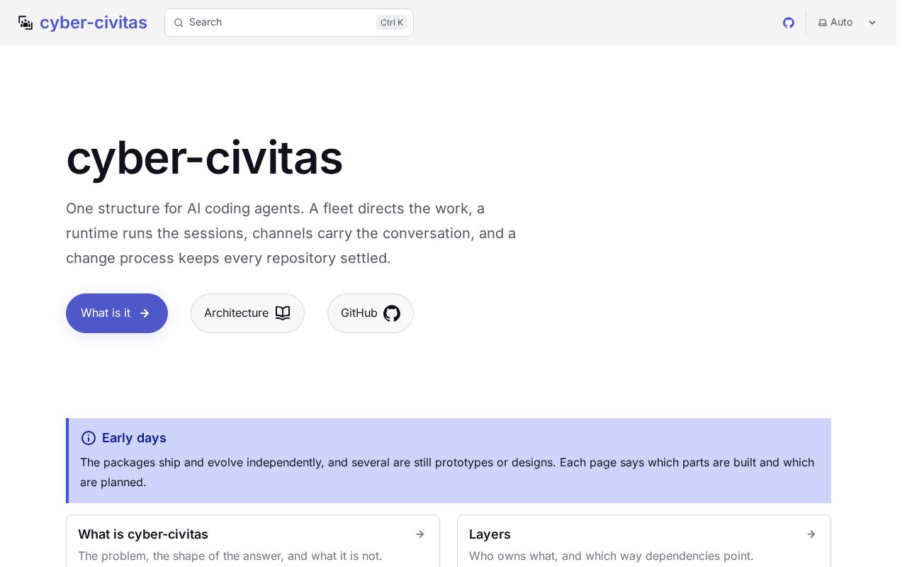The height and width of the screenshot is (567, 907).
Task: Click the What is it button
Action: [117, 313]
